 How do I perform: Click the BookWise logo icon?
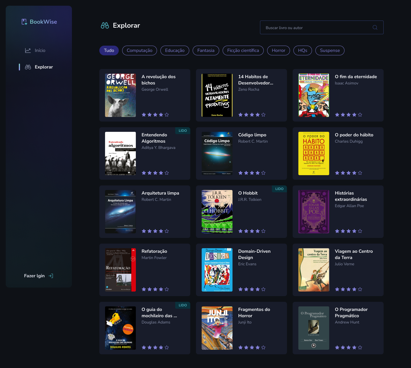24,22
